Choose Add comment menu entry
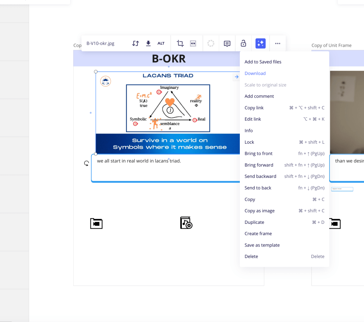364x322 pixels. coord(284,96)
